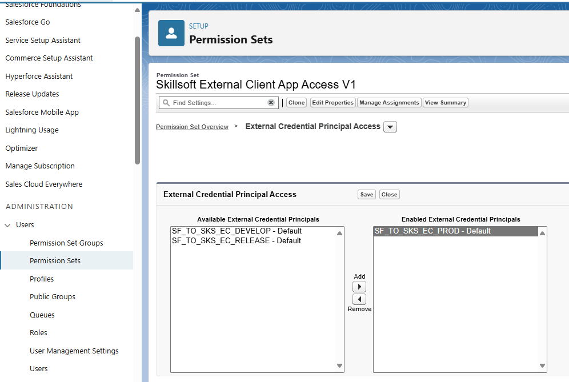This screenshot has width=569, height=382.
Task: Click Available list scroll down arrow
Action: (x=340, y=365)
